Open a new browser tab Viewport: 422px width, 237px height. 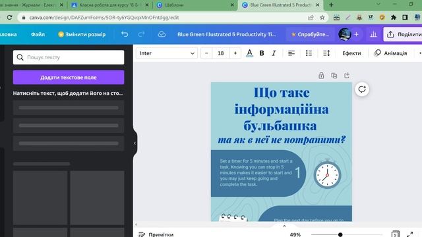point(331,5)
